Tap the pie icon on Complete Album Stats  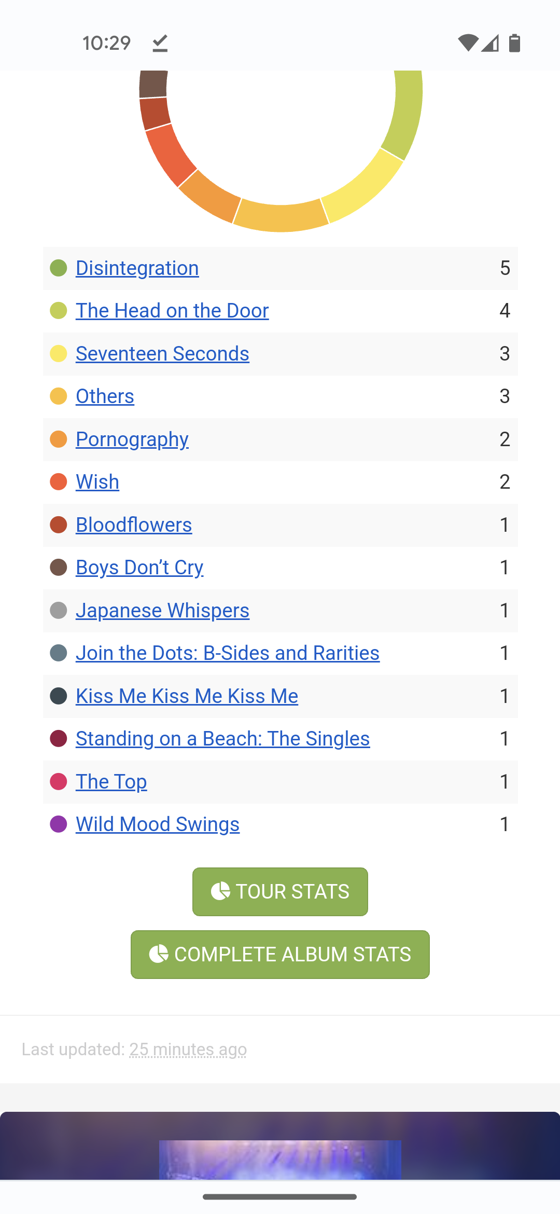159,954
